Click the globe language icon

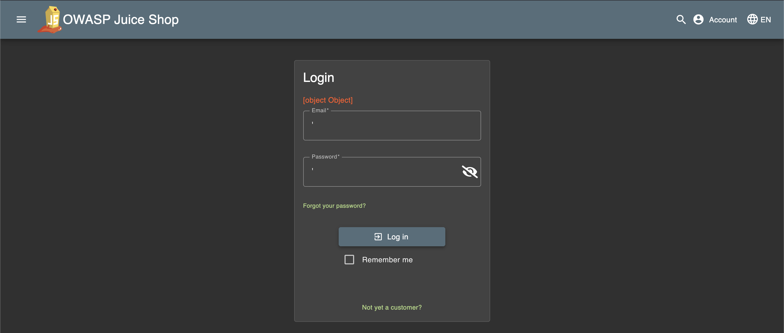coord(752,19)
